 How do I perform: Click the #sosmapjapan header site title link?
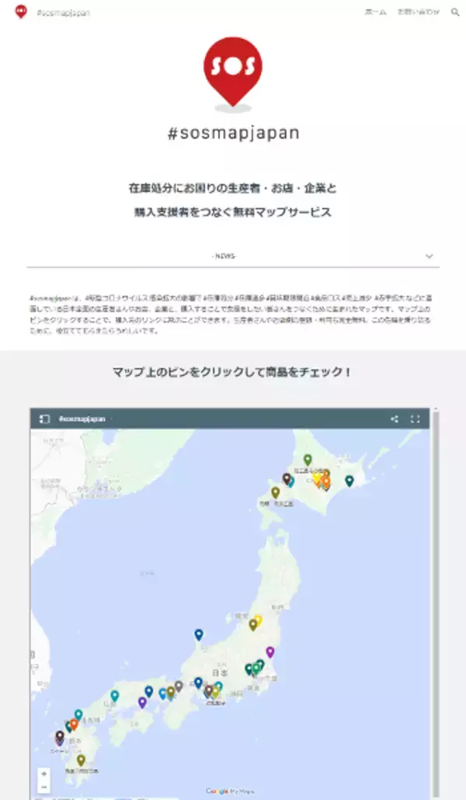point(63,12)
